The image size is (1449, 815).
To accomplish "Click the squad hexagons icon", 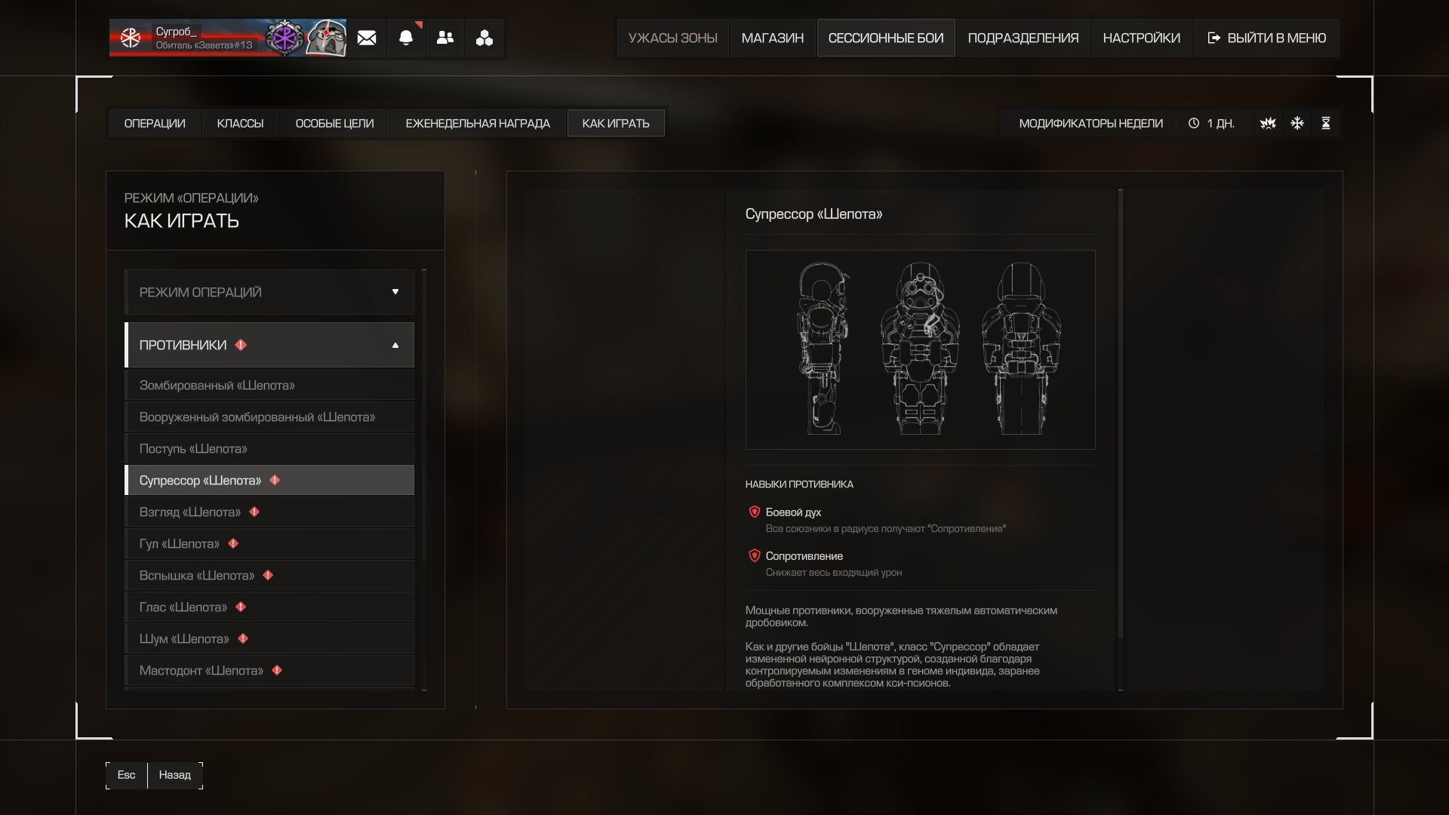I will click(485, 38).
